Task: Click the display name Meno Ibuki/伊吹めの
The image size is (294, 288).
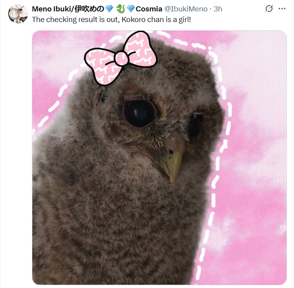Action: click(x=68, y=9)
